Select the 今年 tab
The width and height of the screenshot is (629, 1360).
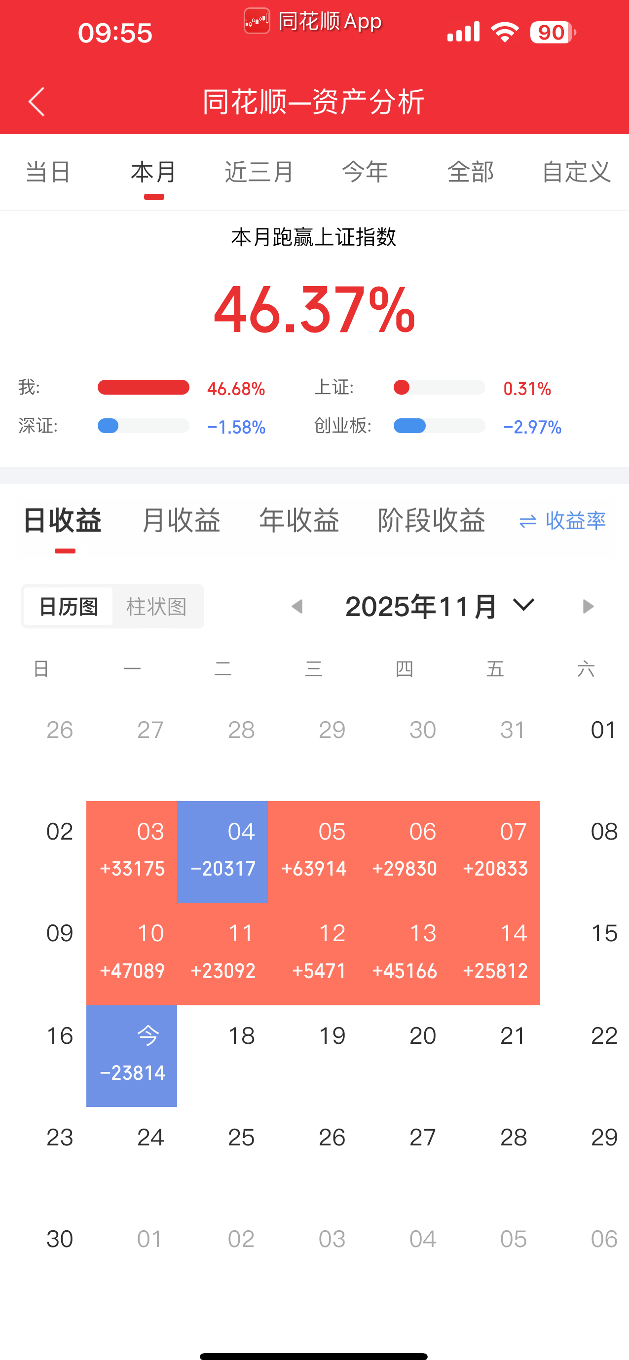[x=365, y=172]
